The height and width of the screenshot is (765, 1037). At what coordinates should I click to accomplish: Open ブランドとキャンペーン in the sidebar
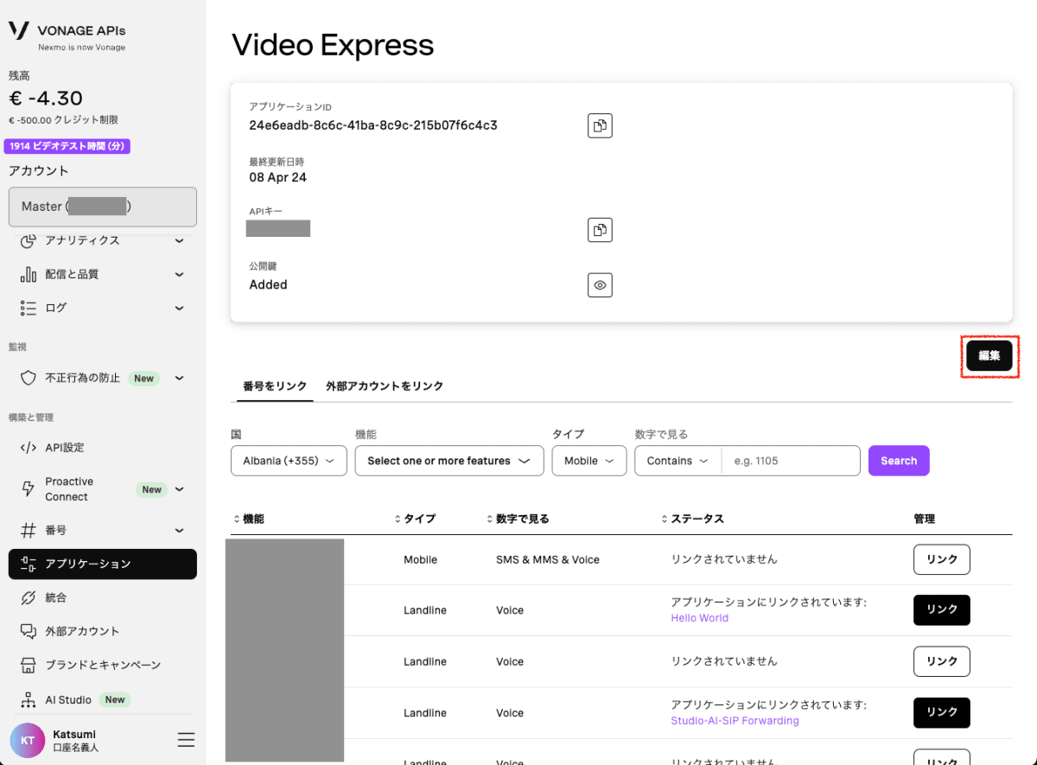(x=103, y=665)
